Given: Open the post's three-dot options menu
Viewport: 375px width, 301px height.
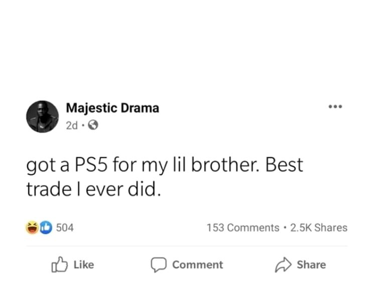Looking at the screenshot, I should 335,107.
